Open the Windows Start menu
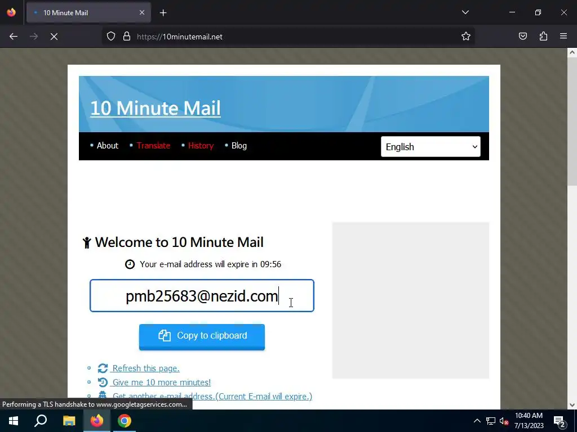Screen dimensions: 577x432 tap(14, 421)
